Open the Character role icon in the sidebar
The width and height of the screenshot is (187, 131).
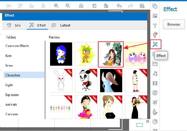point(155,35)
